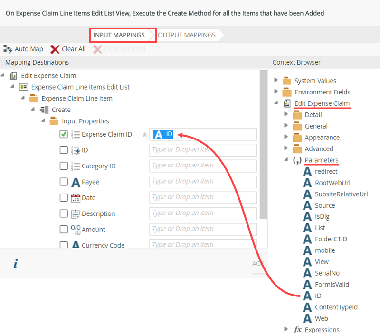Click the Expressions fx icon
The height and width of the screenshot is (333, 380).
(x=297, y=329)
